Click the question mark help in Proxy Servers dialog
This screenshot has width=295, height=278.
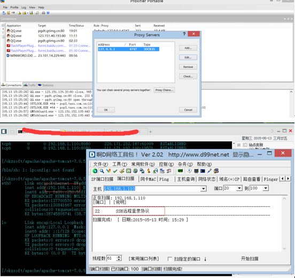click(184, 34)
